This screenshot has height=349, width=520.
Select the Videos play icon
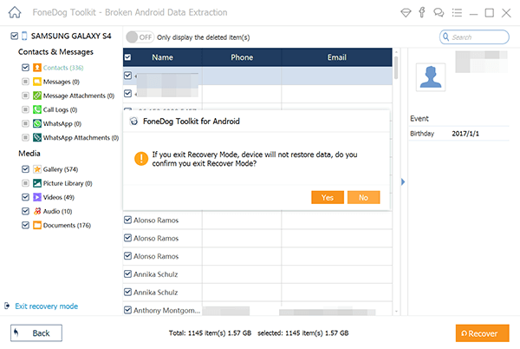[37, 197]
